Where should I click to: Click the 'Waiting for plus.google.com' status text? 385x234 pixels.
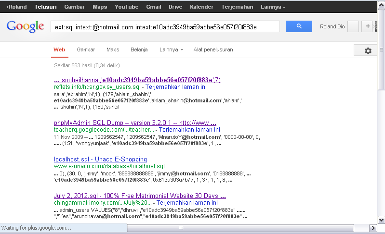36,228
